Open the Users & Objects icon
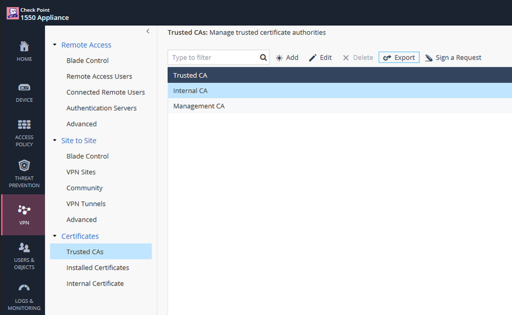The height and width of the screenshot is (315, 512). [x=24, y=247]
